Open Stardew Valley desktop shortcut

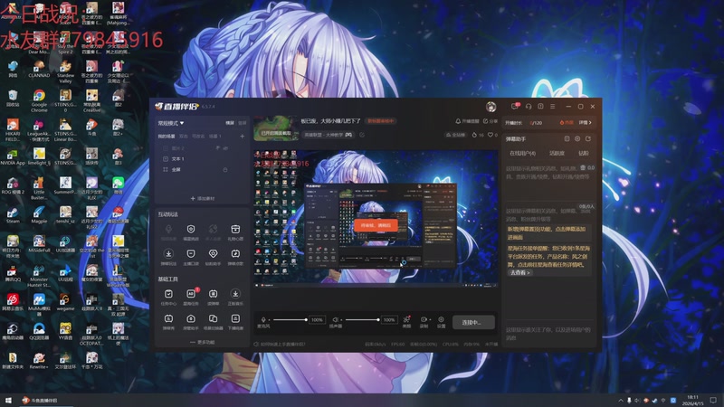[x=65, y=71]
